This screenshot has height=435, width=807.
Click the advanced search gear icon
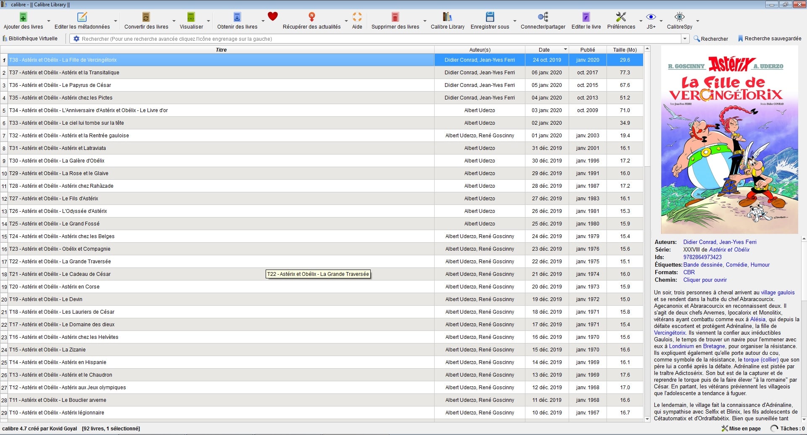click(x=76, y=39)
